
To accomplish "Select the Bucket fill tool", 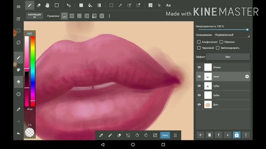I will pos(90,5).
